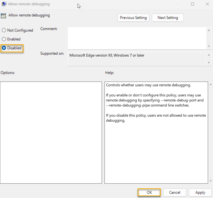Viewport: 213px width, 198px height.
Task: Select the 'Not Configured' radio button
Action: 4,30
